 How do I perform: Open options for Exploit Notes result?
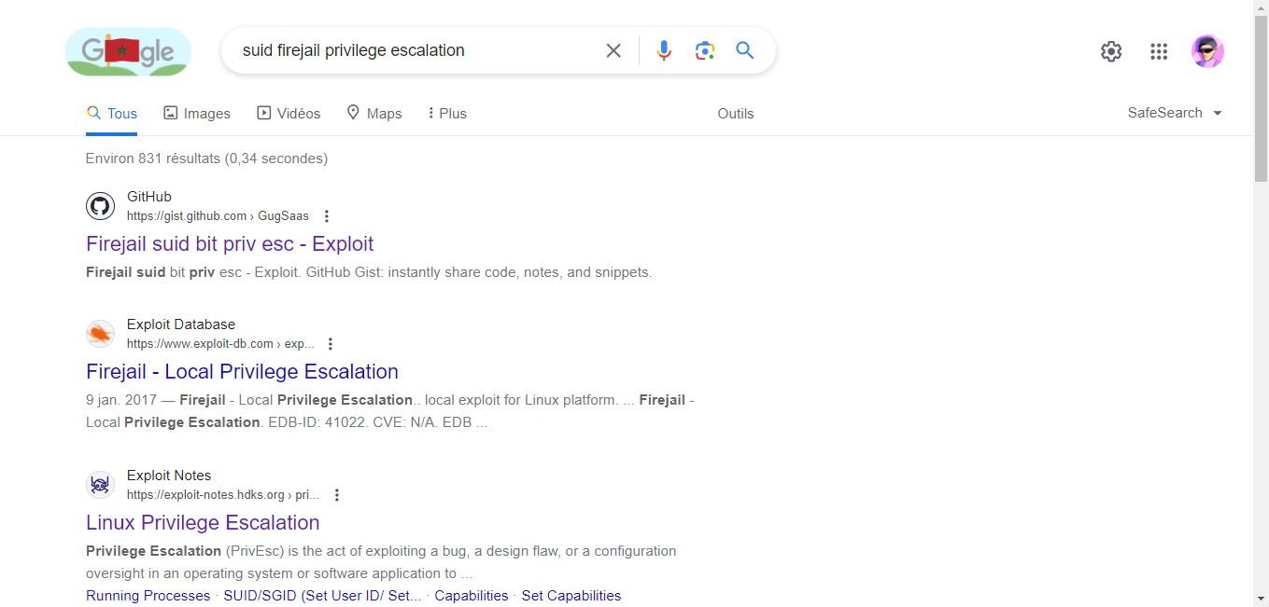(x=337, y=495)
